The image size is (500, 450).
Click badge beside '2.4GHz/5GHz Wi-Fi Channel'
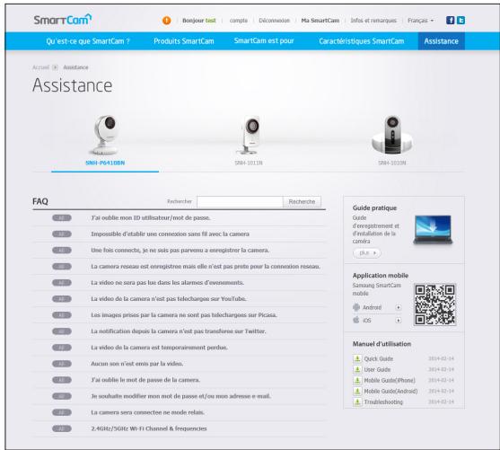click(62, 428)
